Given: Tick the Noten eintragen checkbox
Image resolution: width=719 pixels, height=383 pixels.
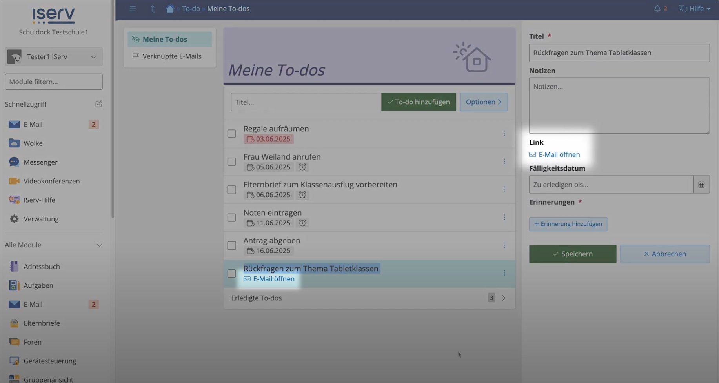Looking at the screenshot, I should tap(232, 218).
